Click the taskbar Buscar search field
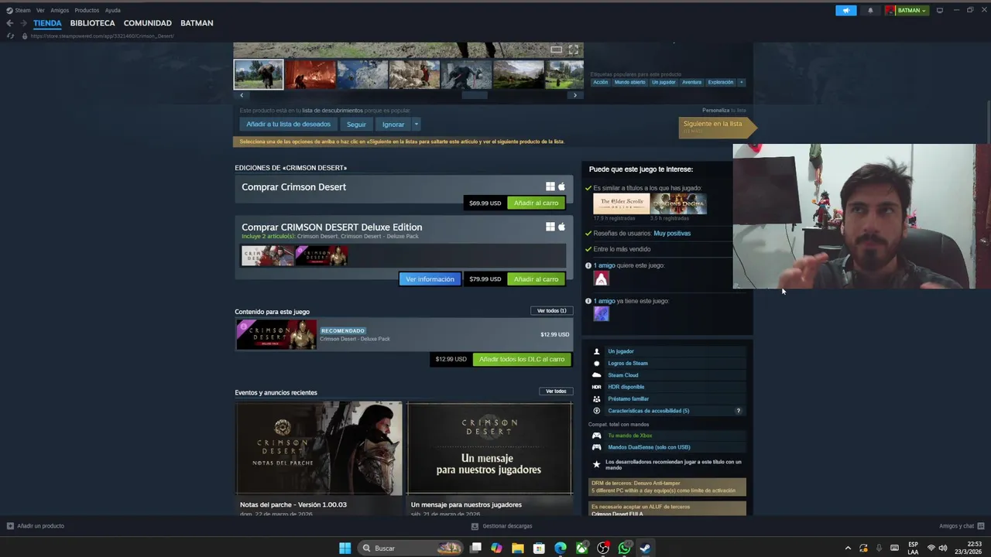This screenshot has height=557, width=991. pos(410,548)
